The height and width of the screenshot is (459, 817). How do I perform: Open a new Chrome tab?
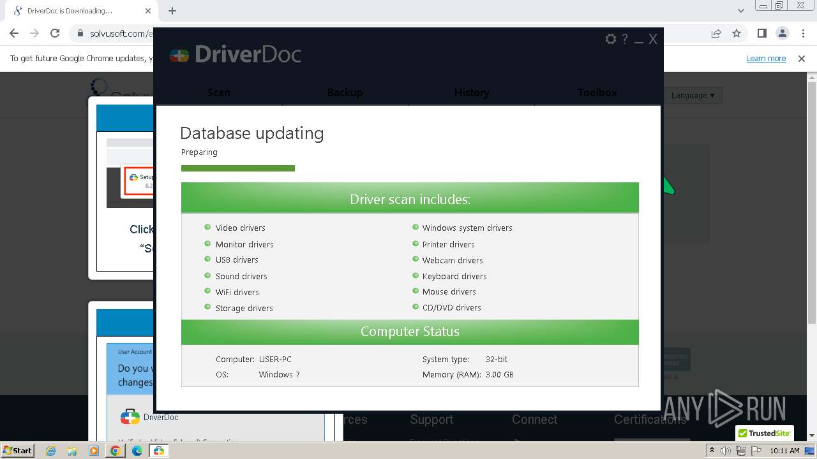pos(172,11)
